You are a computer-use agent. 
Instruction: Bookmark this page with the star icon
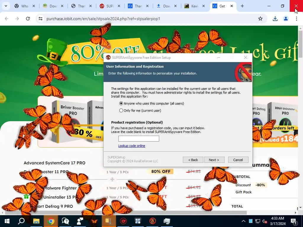pos(260,19)
